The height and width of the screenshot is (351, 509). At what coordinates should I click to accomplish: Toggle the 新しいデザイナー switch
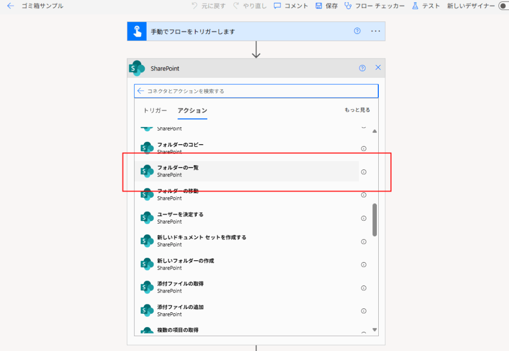(504, 6)
